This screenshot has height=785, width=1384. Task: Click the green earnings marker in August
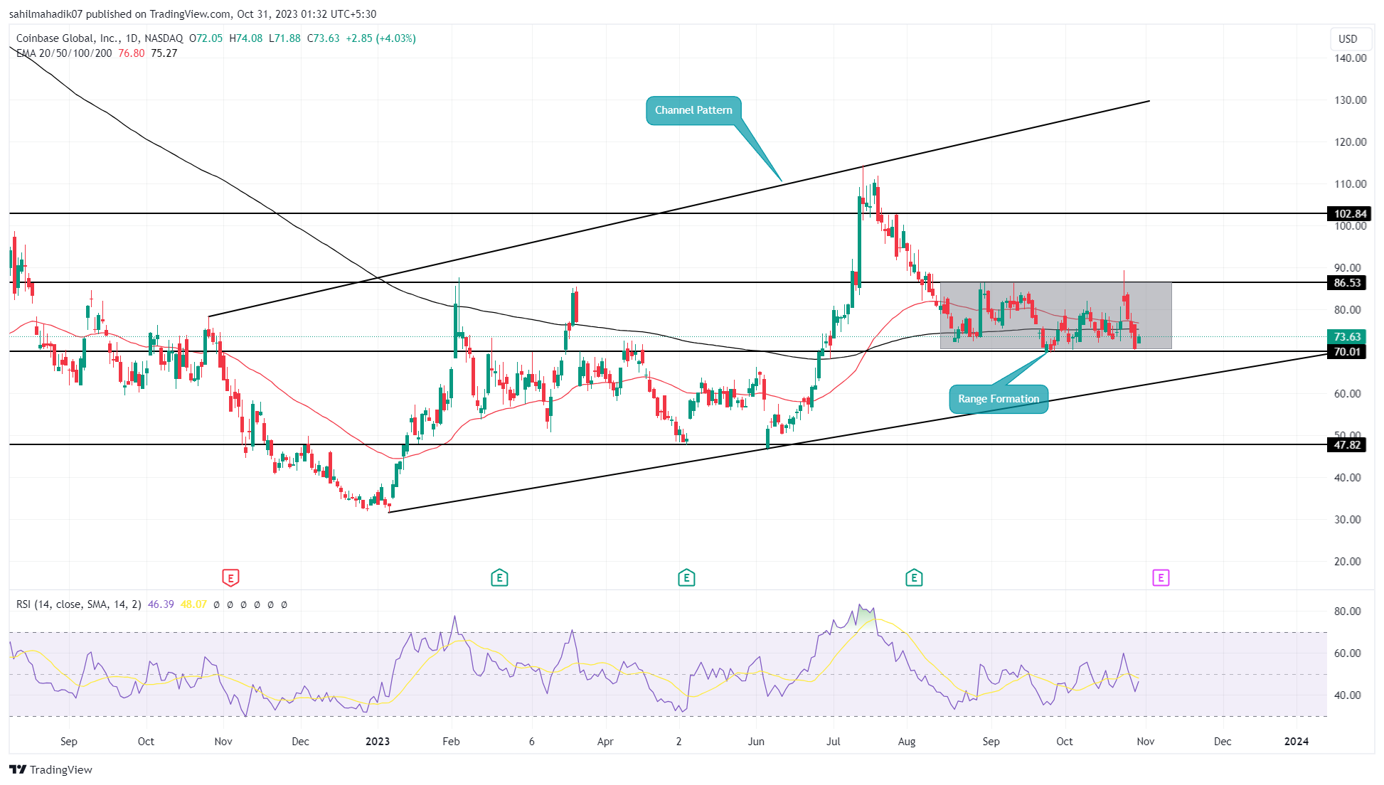coord(914,577)
